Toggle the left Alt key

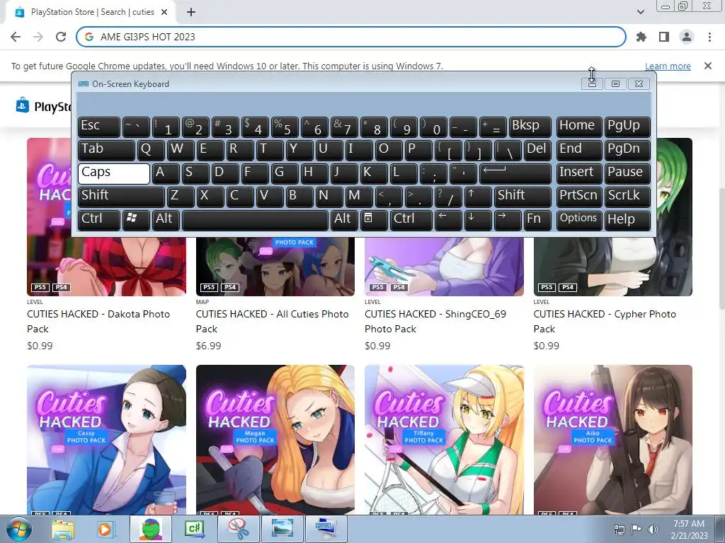(x=166, y=221)
